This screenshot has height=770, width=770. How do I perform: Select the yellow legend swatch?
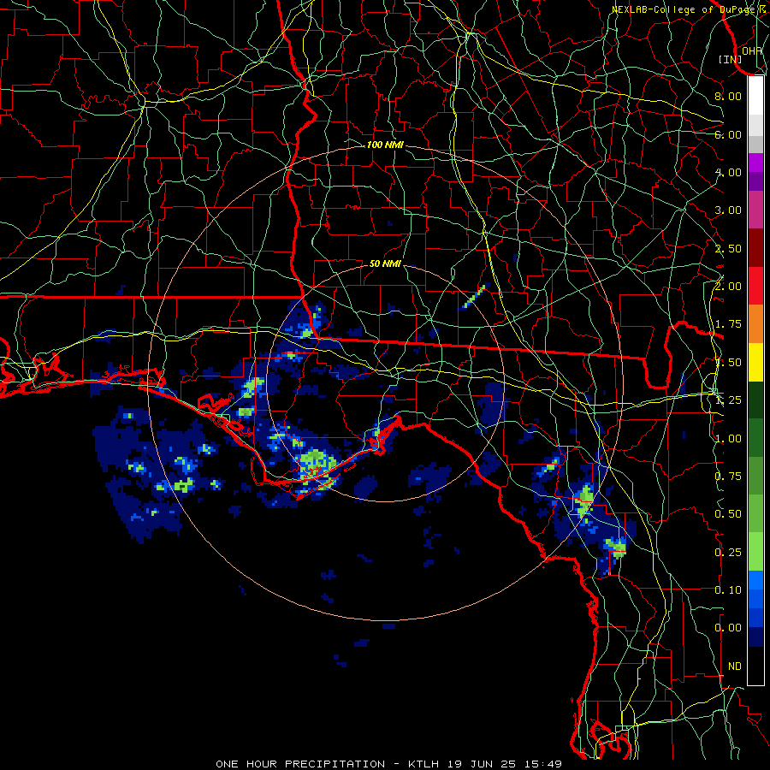point(755,363)
